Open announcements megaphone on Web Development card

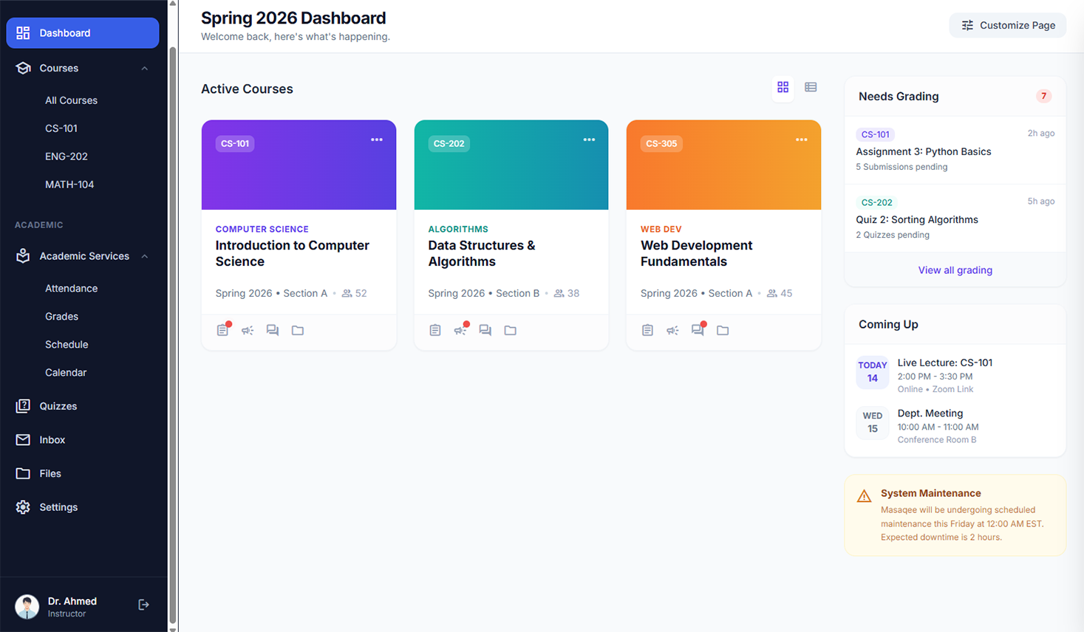(672, 330)
